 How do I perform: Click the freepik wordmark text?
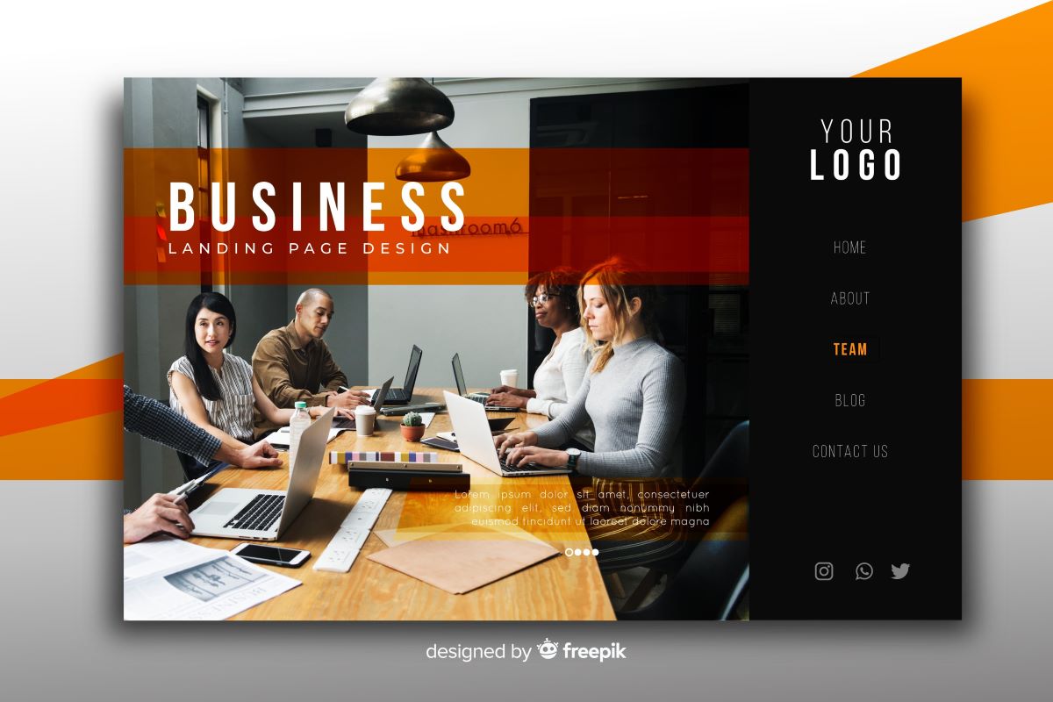pos(594,651)
